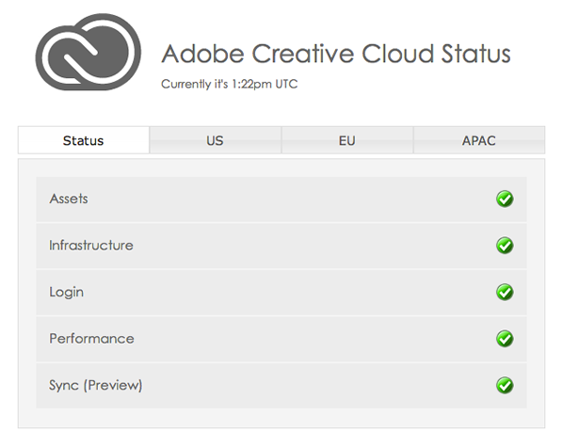Click the Infrastructure green status checkmark
Image resolution: width=563 pixels, height=447 pixels.
(x=505, y=246)
